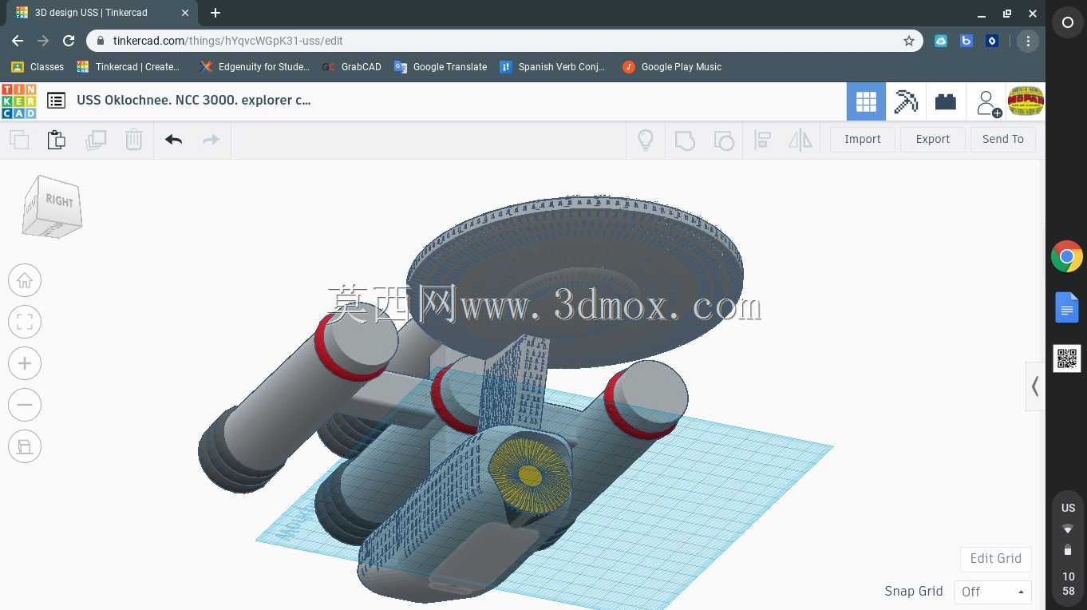The width and height of the screenshot is (1087, 610).
Task: Bookmark this page with star icon
Action: pyautogui.click(x=909, y=41)
